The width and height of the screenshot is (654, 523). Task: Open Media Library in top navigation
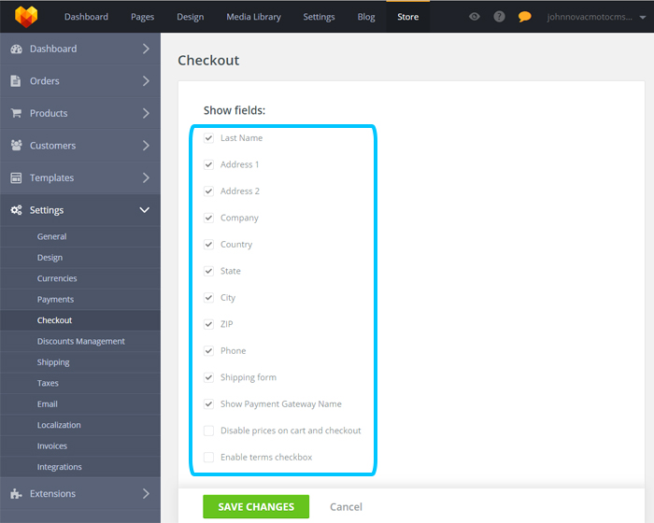click(x=253, y=17)
